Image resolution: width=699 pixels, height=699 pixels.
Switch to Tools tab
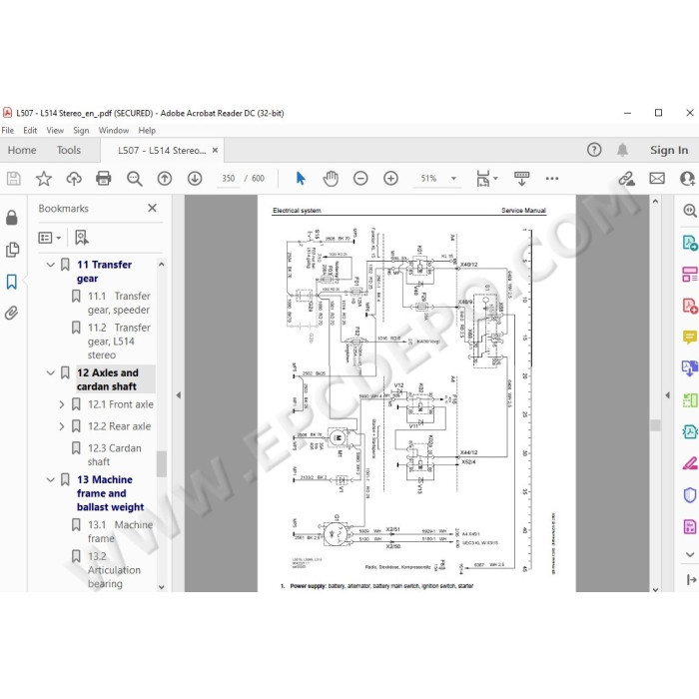[x=69, y=150]
